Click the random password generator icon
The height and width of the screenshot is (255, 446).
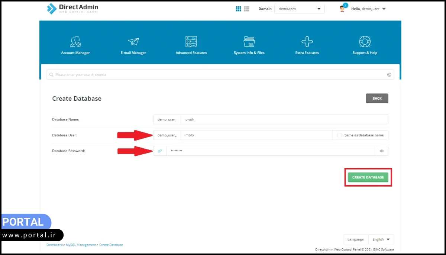[x=160, y=151]
